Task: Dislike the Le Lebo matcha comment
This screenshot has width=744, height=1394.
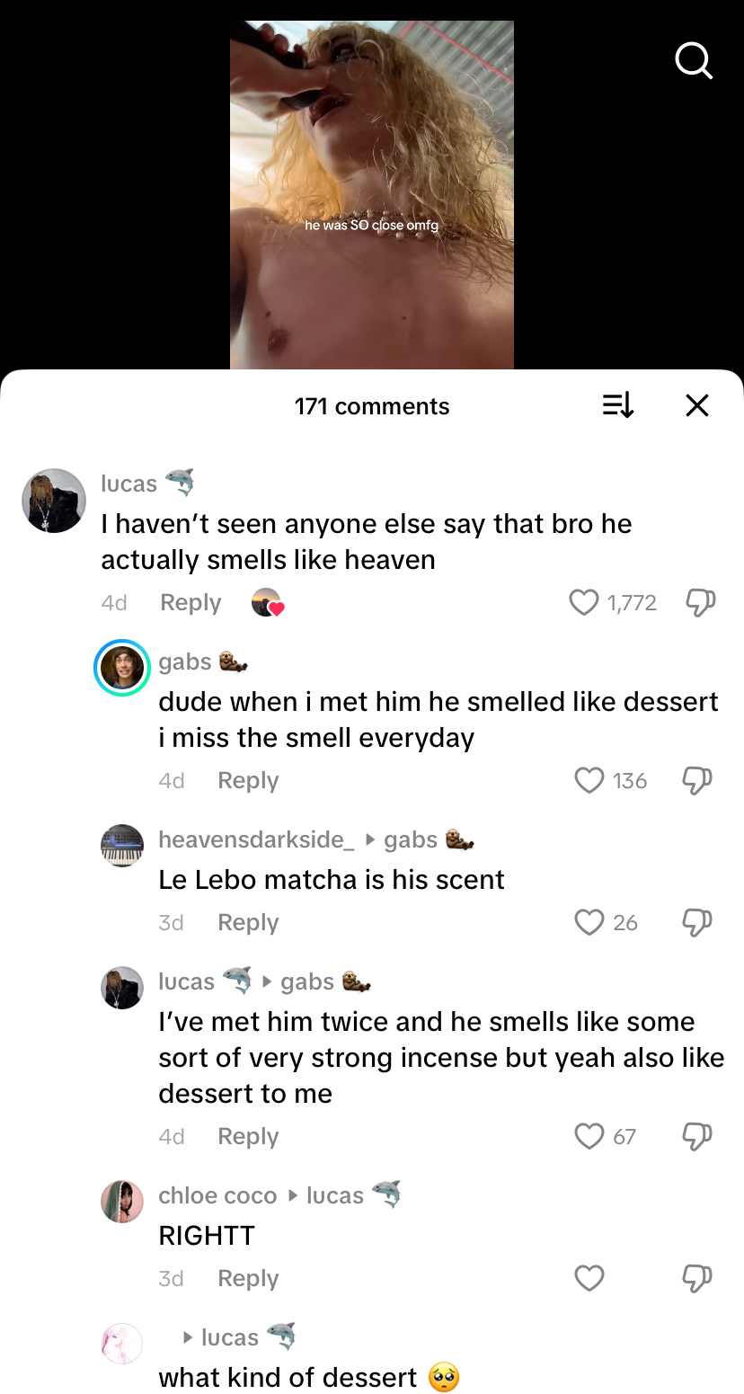Action: [697, 922]
